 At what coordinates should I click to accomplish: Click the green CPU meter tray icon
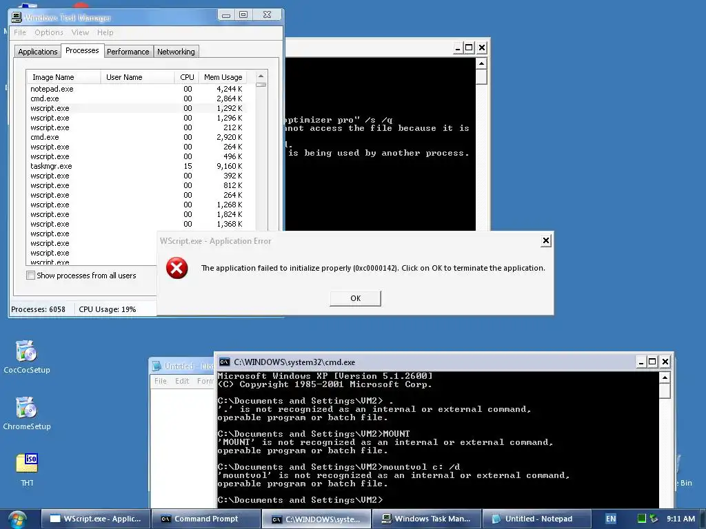point(642,518)
